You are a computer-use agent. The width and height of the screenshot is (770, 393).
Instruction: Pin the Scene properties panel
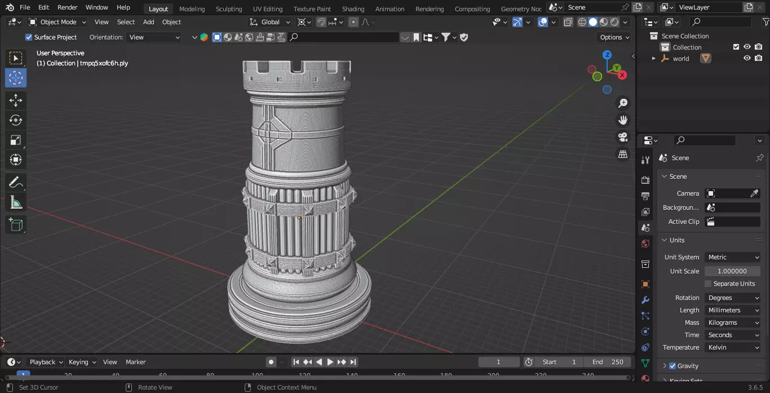(x=759, y=158)
